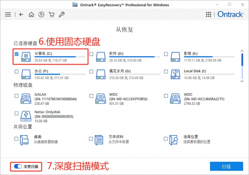Select the Local Disk (I:) label
Image resolution: width=249 pixels, height=175 pixels.
(195, 71)
